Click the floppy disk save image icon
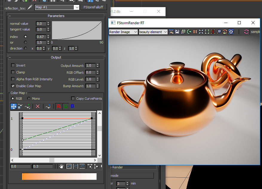262x189 pixels. point(177,32)
